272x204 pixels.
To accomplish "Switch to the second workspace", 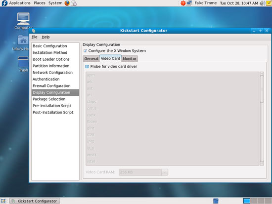I will click(x=254, y=201).
